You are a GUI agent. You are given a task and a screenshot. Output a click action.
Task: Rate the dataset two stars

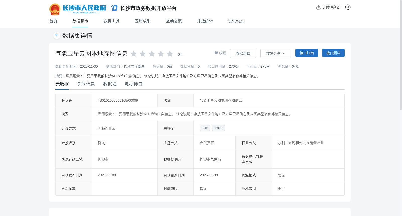tap(143, 54)
